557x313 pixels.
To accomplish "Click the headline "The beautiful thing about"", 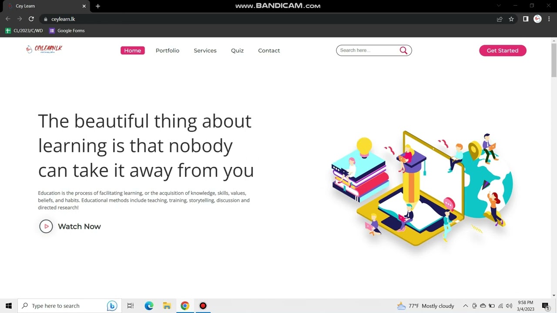I will pos(144,121).
